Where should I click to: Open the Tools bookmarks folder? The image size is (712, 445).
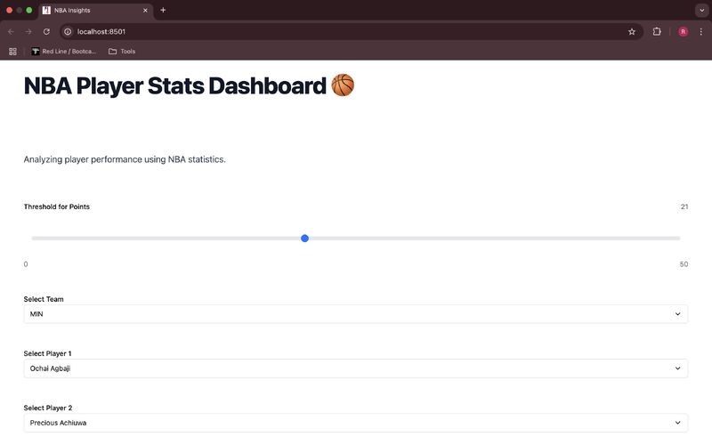[x=122, y=52]
